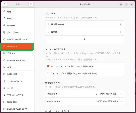Click the info icon for このシステムについて

click(x=4, y=109)
